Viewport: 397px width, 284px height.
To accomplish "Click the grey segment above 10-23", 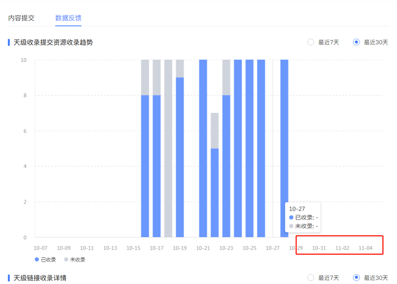I will 226,77.
